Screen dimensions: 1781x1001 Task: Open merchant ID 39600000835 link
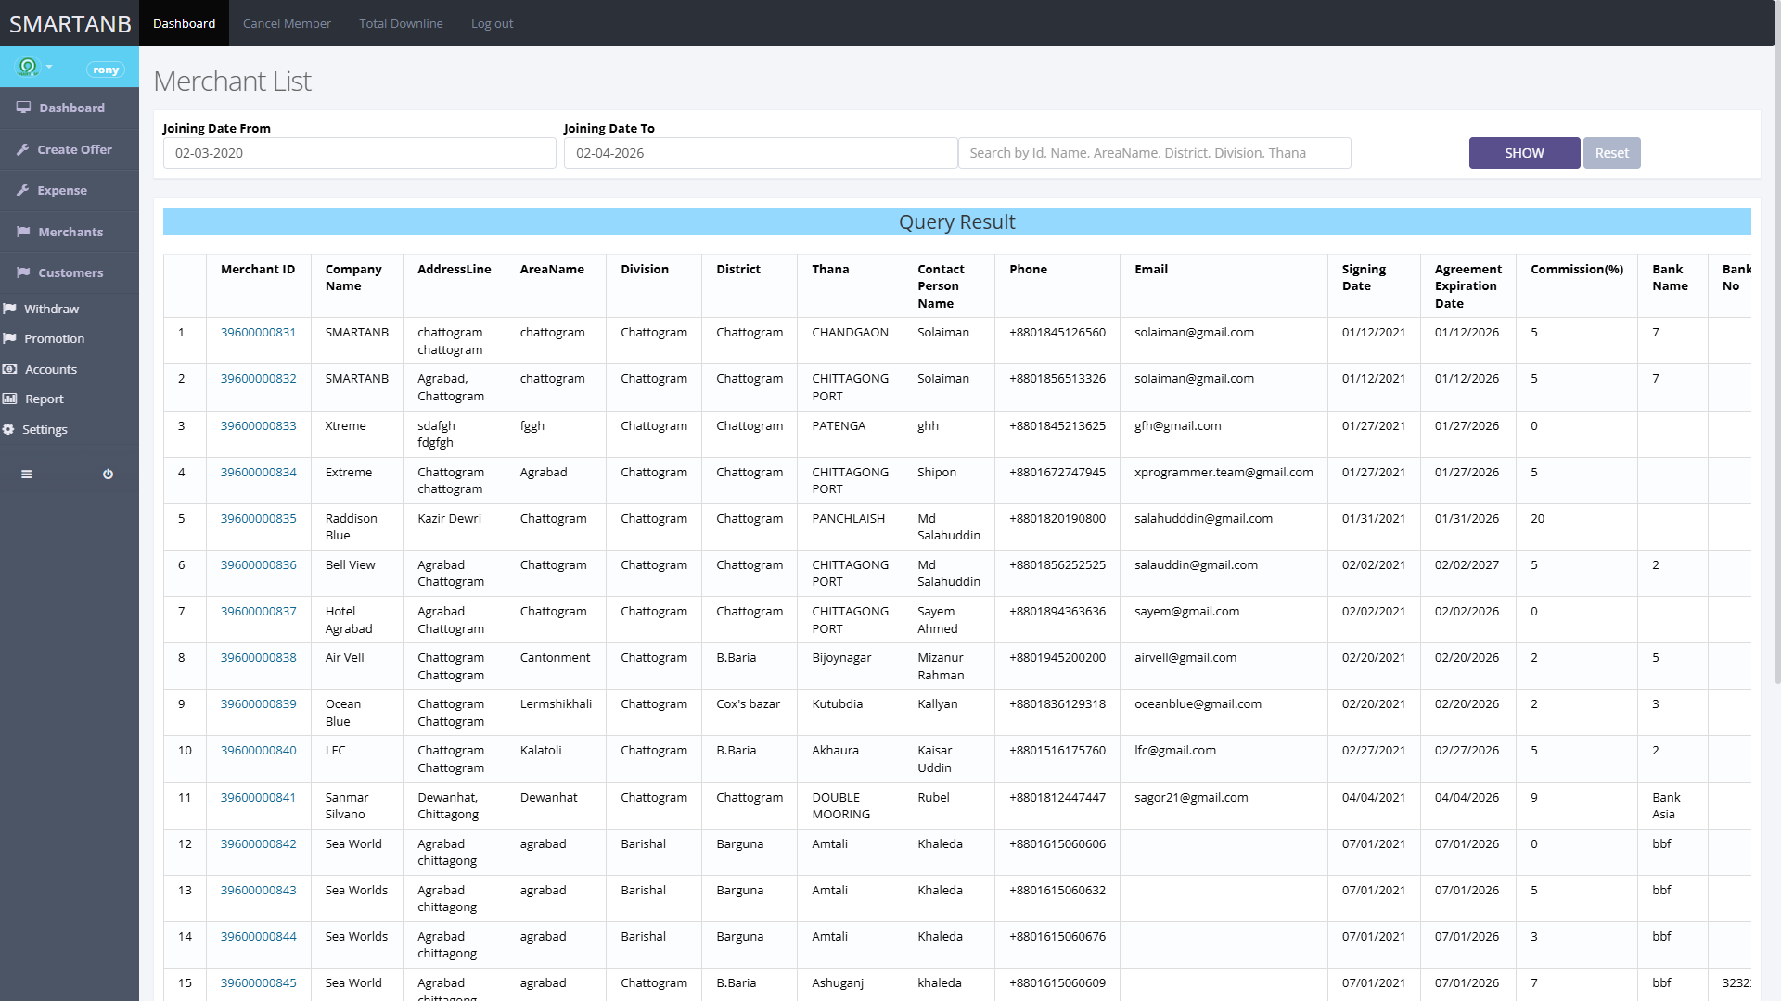(258, 518)
